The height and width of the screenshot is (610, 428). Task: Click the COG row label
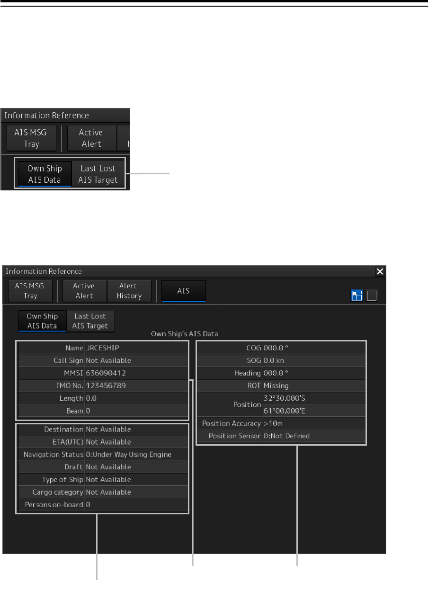click(255, 348)
